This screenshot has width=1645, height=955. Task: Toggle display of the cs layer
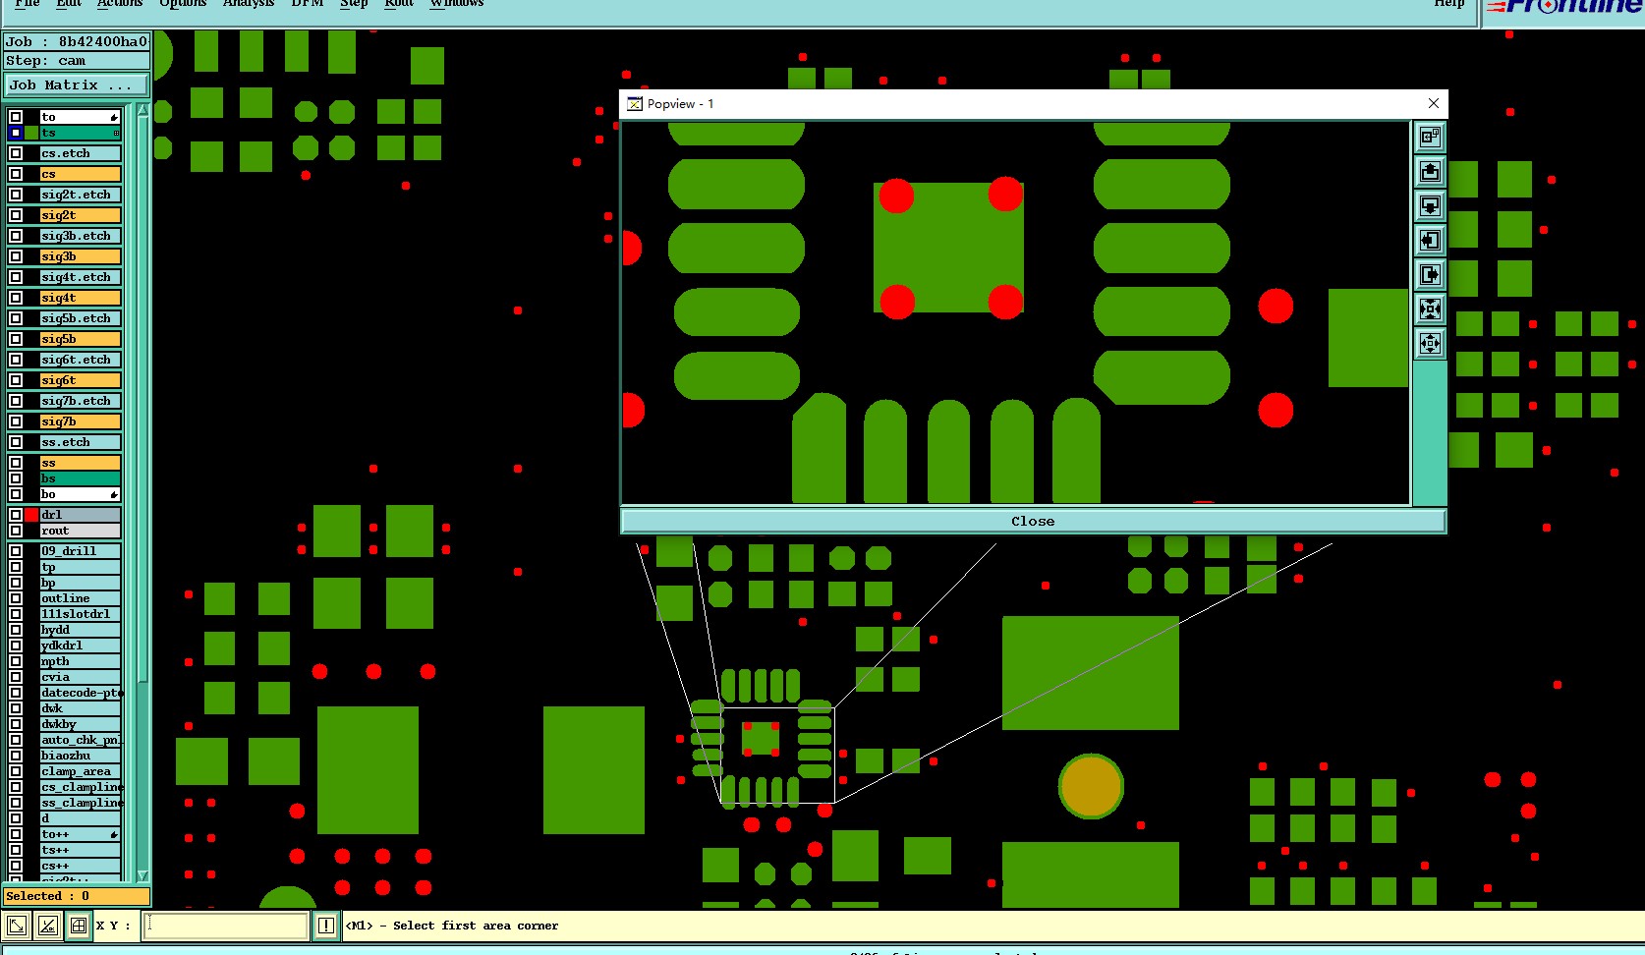tap(16, 174)
